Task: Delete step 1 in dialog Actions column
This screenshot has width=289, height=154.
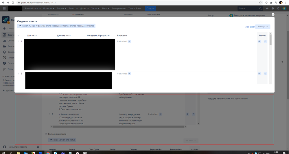Action: pos(265,41)
